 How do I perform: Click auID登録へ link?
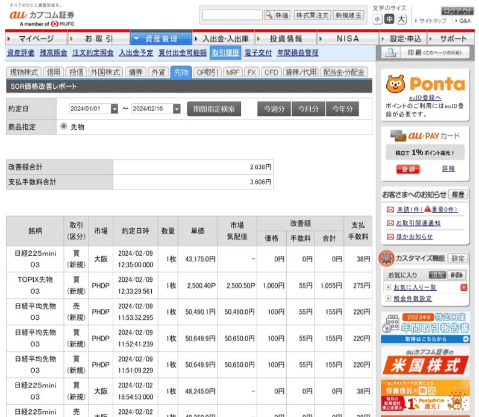425,98
